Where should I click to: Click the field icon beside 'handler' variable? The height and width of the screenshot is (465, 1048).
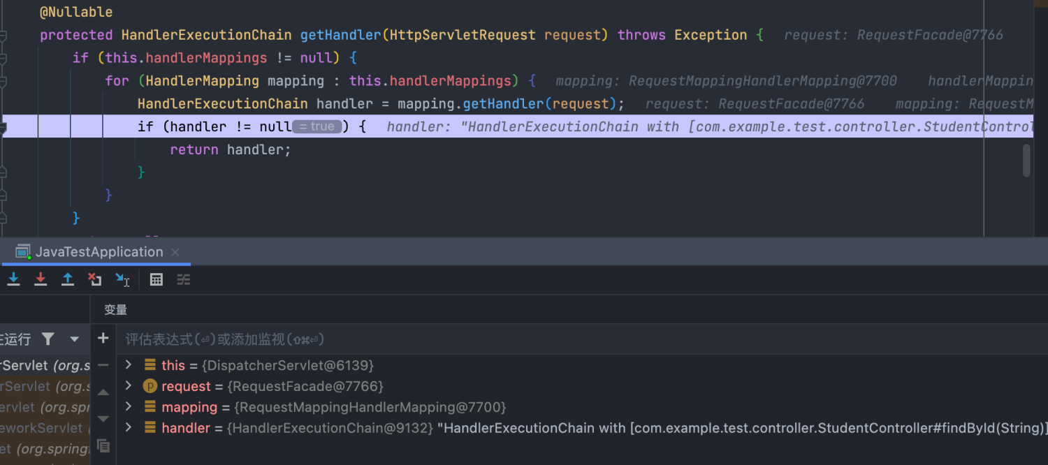tap(150, 428)
